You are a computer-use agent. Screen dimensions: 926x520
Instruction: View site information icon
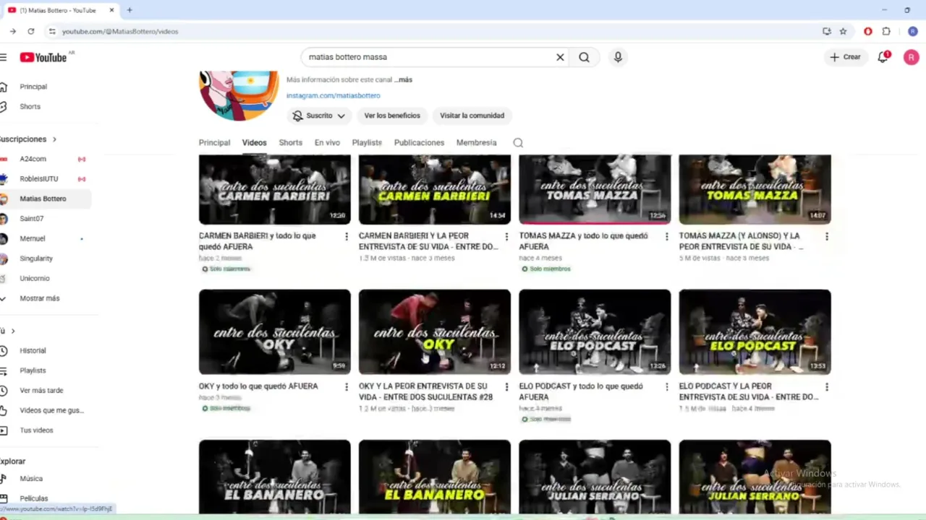51,31
